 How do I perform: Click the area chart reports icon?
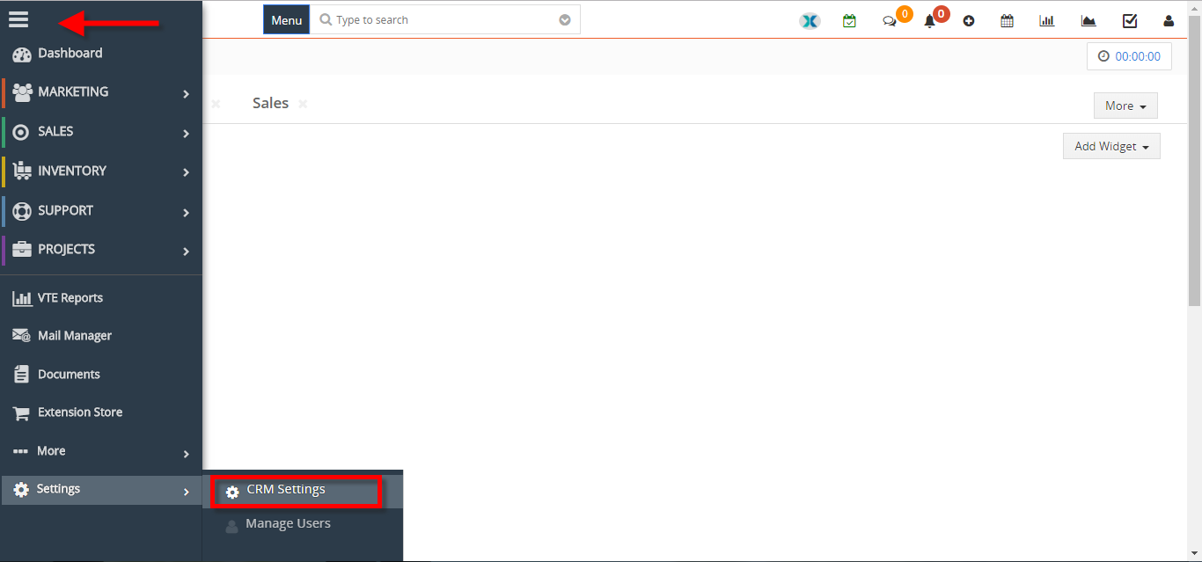pyautogui.click(x=1088, y=20)
